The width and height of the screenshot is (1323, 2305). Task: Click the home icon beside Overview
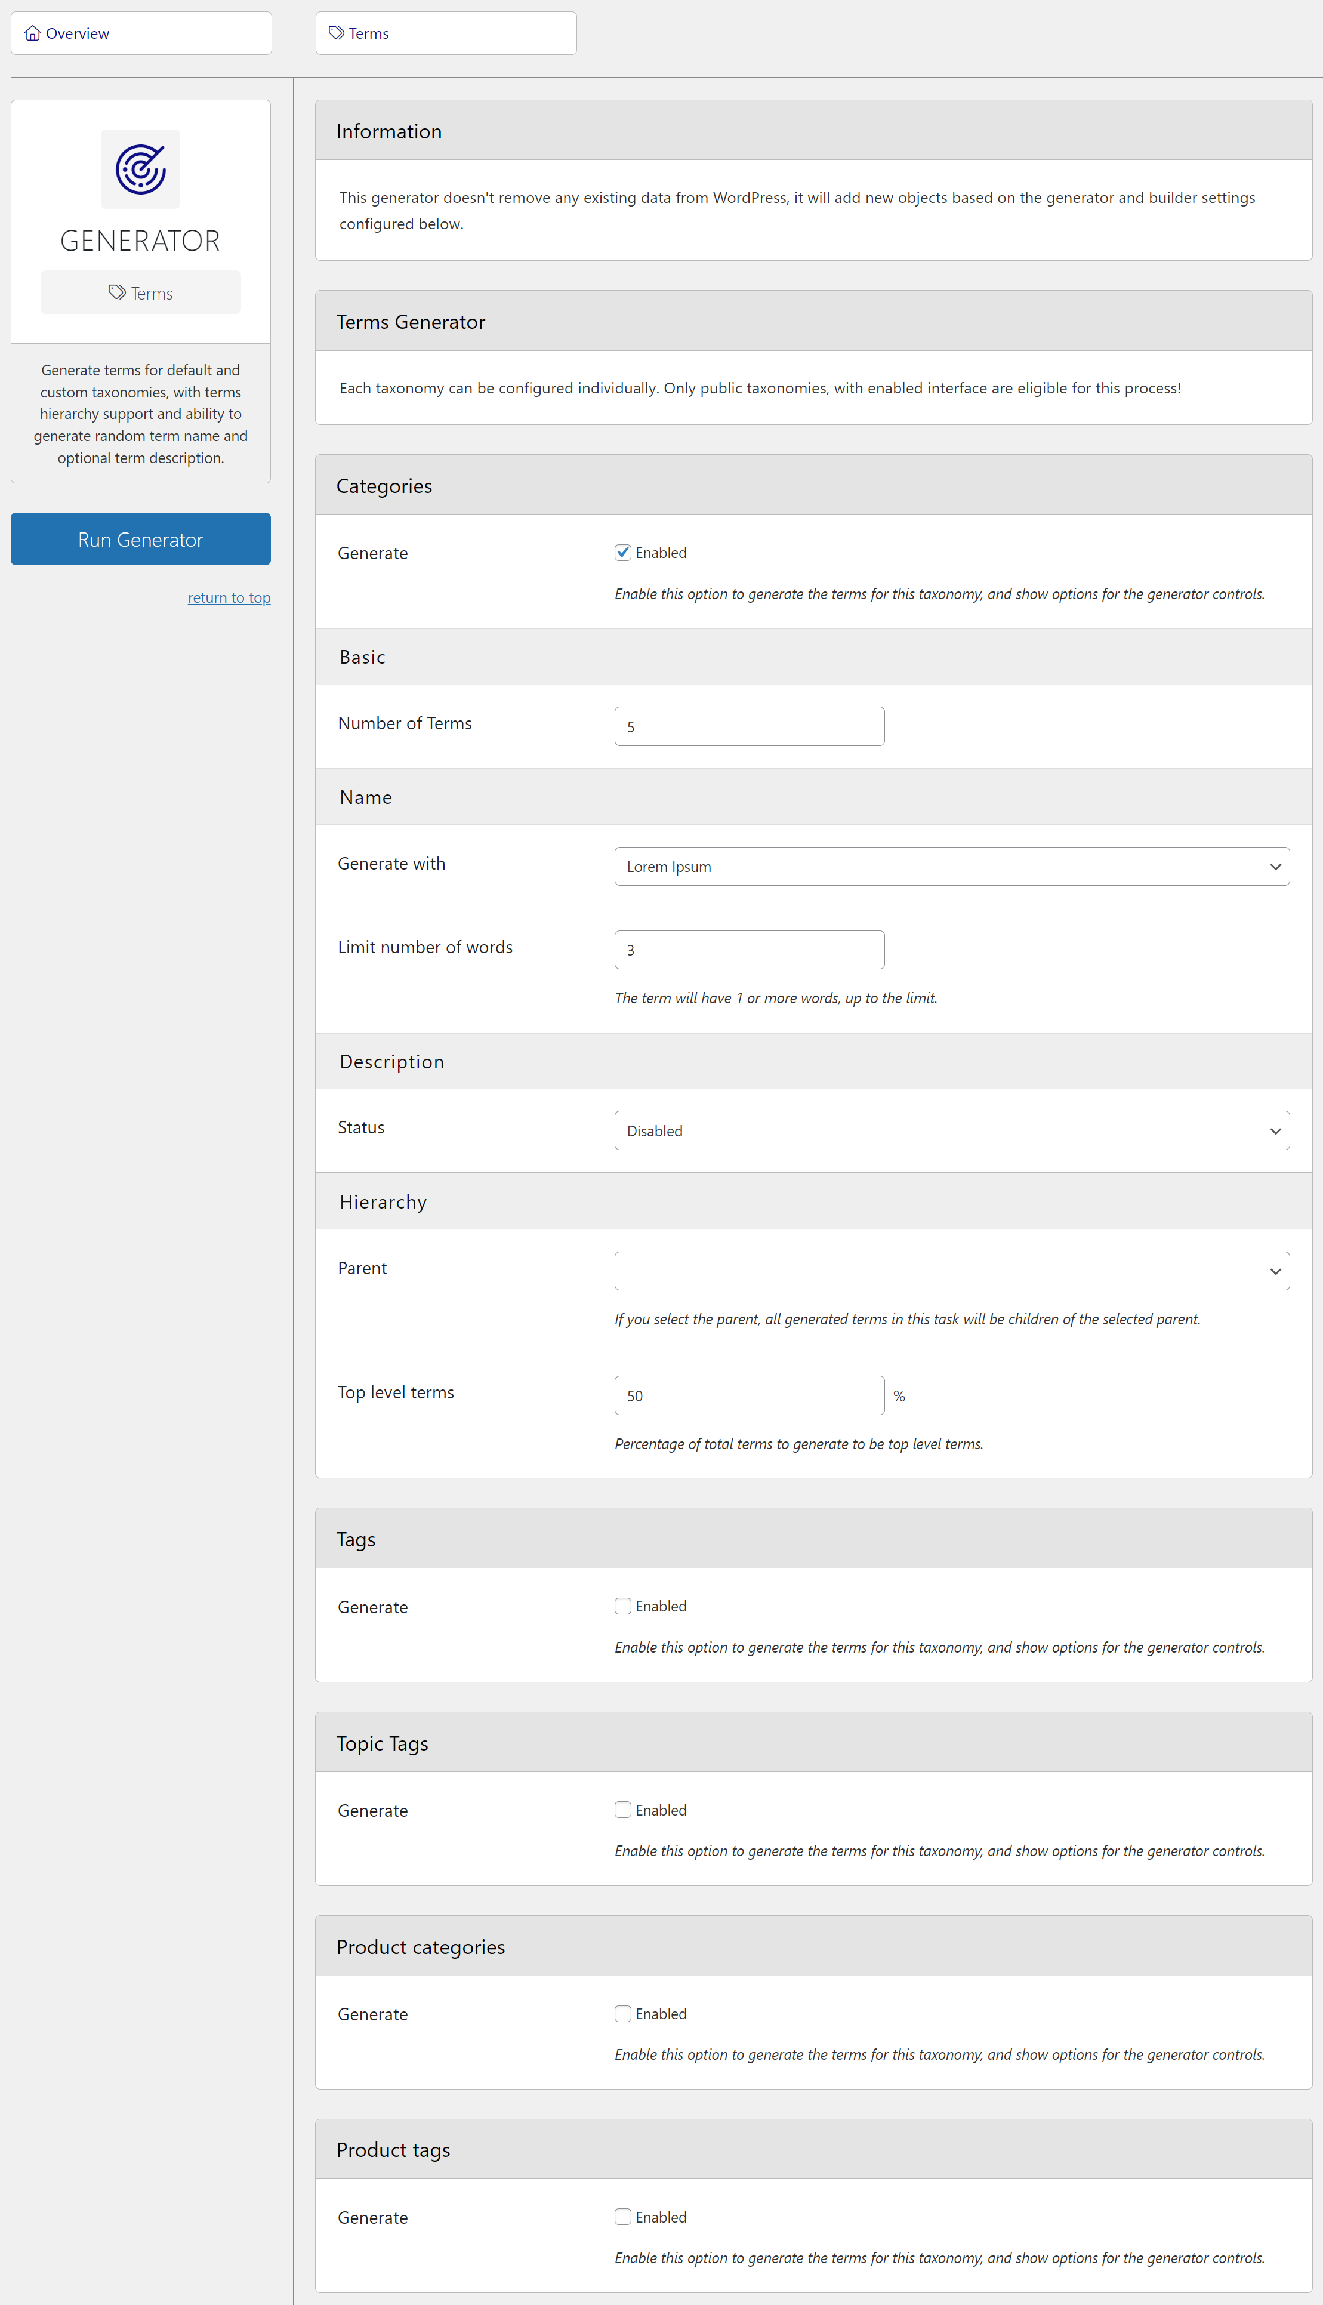33,33
